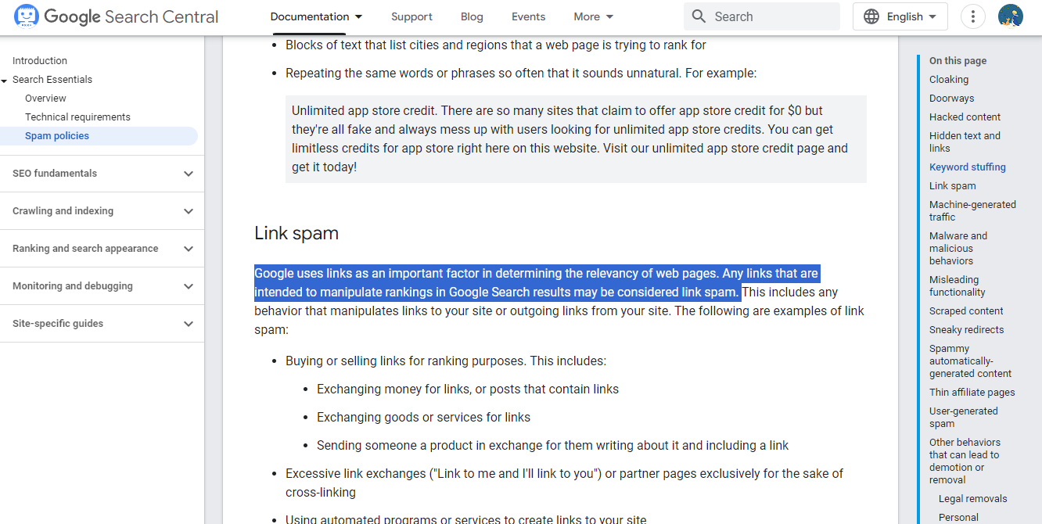Jump to Cloaking section
Image resolution: width=1042 pixels, height=524 pixels.
pyautogui.click(x=949, y=80)
